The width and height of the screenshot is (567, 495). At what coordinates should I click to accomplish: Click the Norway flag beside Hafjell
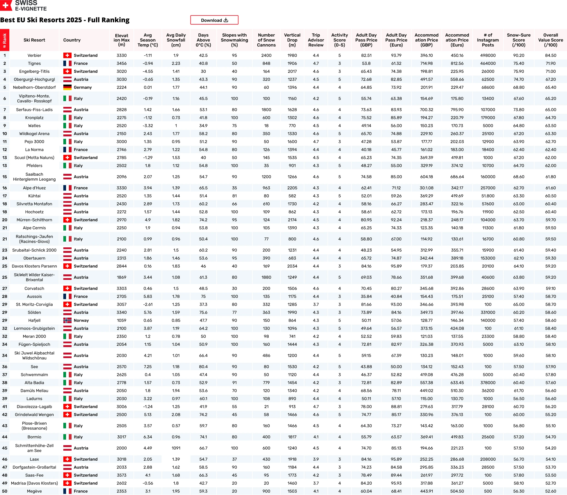pyautogui.click(x=68, y=320)
